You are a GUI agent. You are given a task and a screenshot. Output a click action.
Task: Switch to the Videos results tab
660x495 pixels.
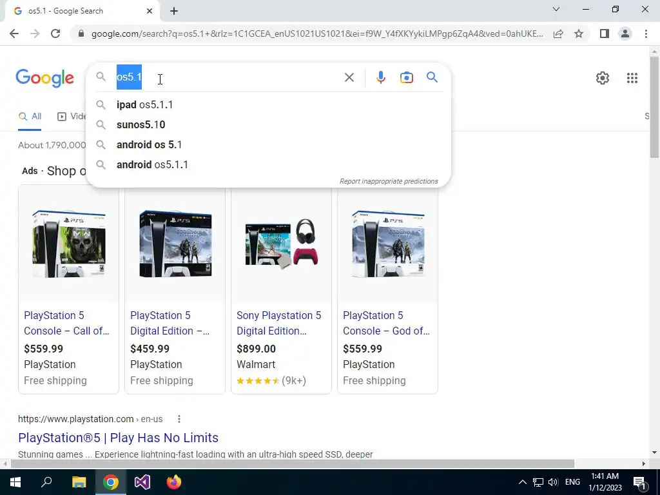72,117
